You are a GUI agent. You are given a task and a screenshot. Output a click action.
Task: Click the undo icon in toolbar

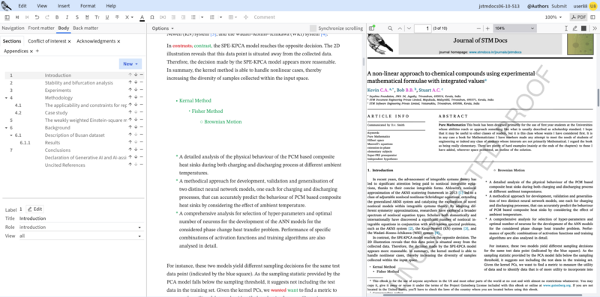click(x=37, y=17)
